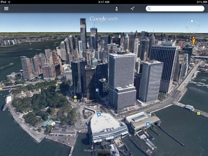Image resolution: width=208 pixels, height=156 pixels.
Task: Tap yellow marker on right waterfront pier
Action: coord(199,113)
